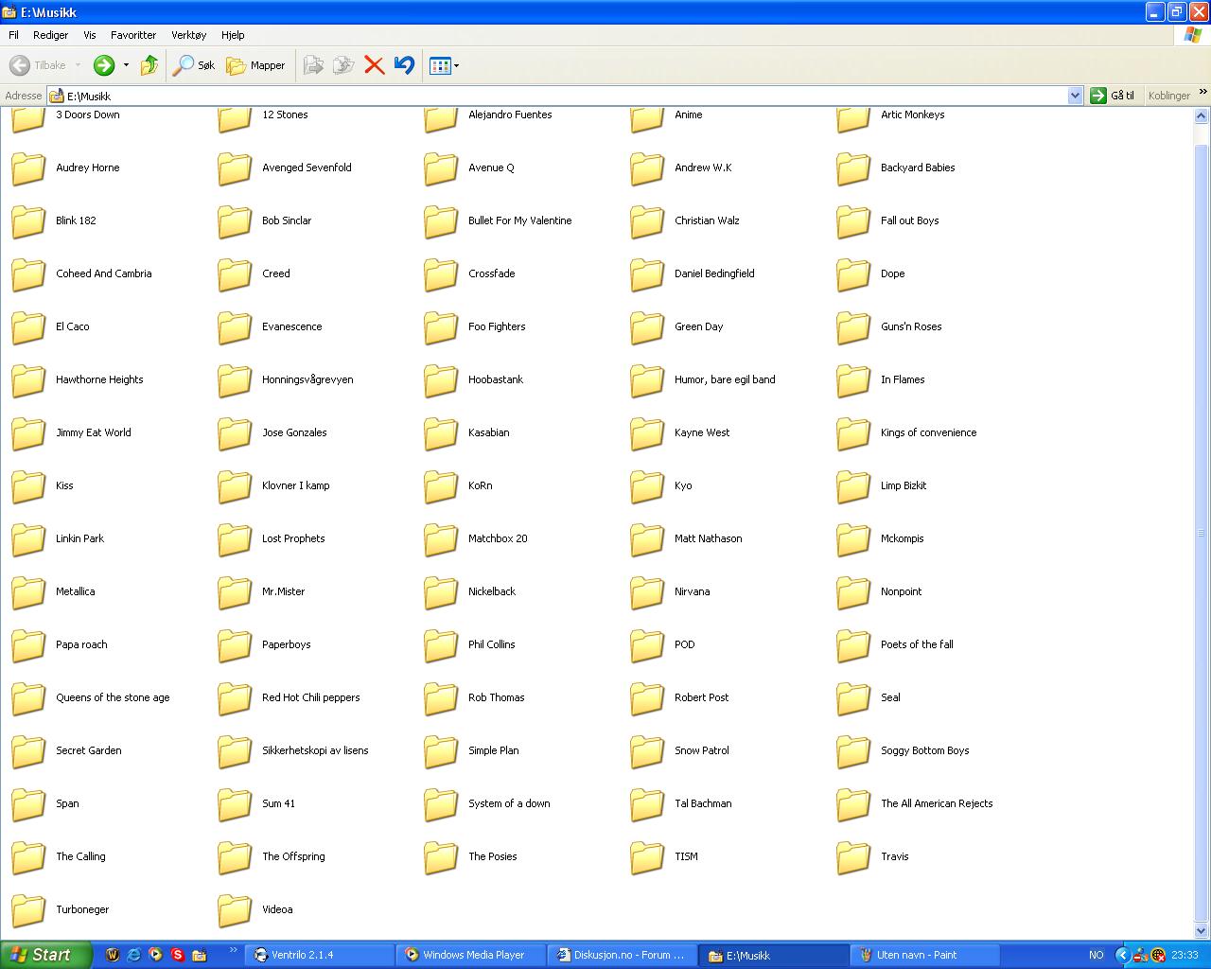1211x969 pixels.
Task: Select the Metallica folder
Action: (54, 592)
